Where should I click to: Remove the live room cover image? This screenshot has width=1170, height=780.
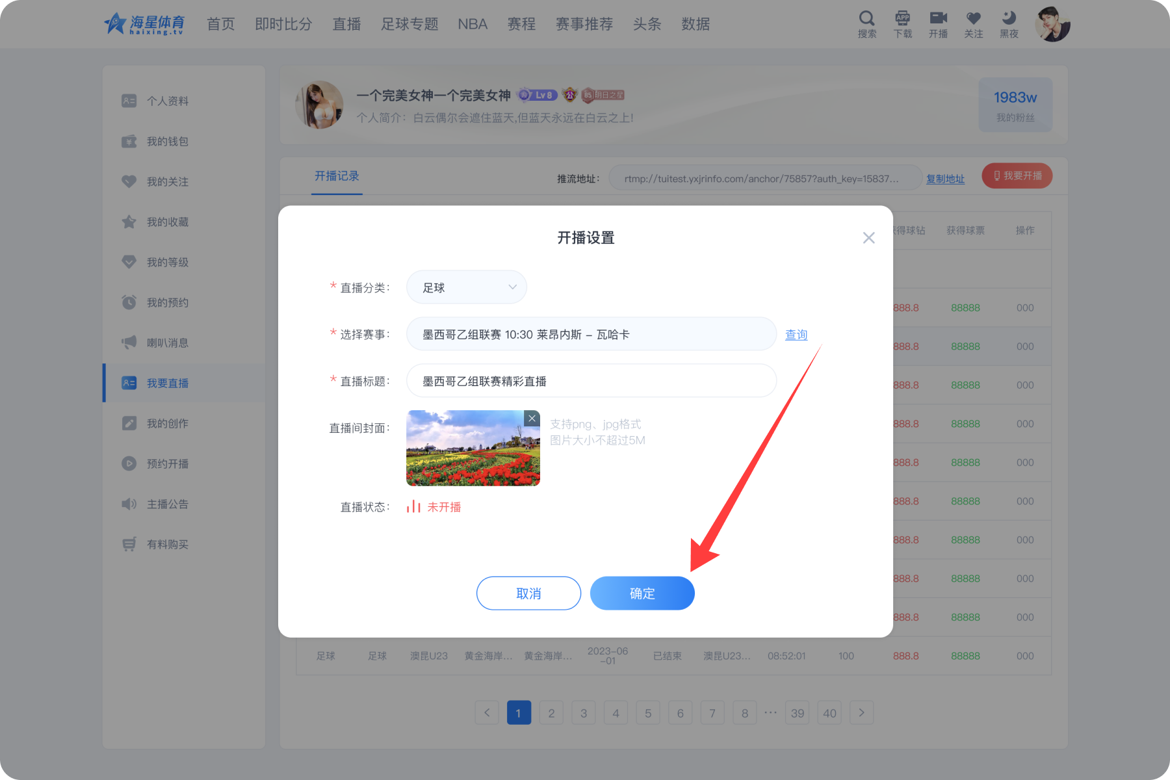click(532, 419)
